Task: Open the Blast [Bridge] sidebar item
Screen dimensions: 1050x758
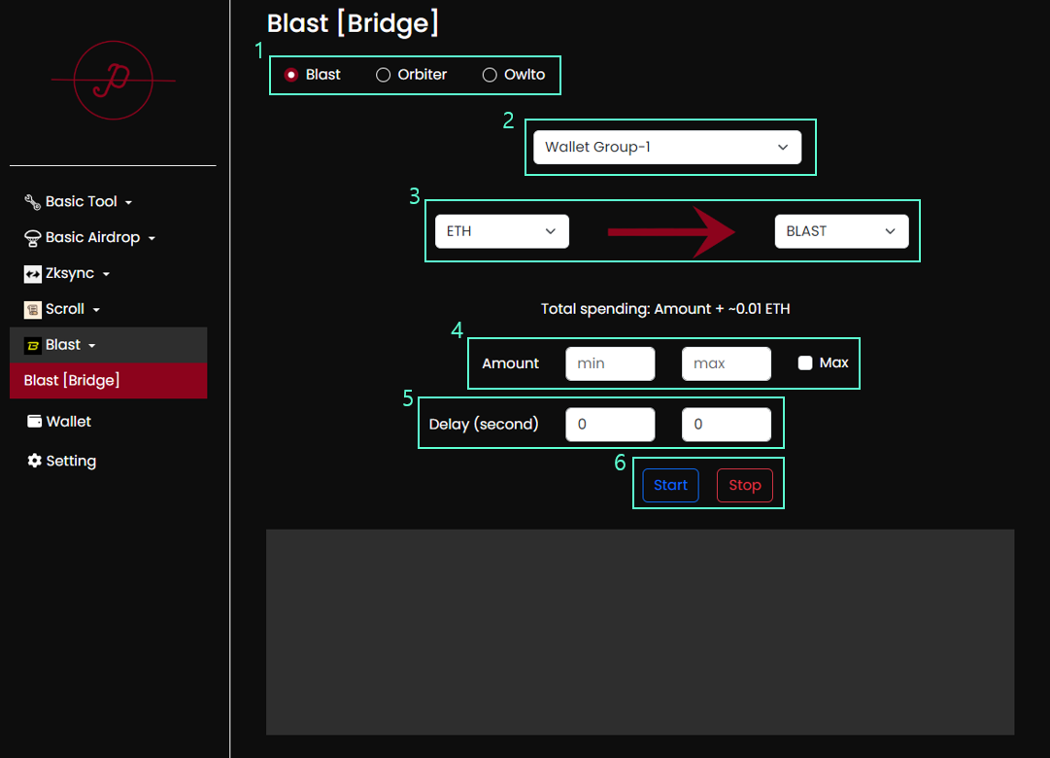Action: click(108, 381)
